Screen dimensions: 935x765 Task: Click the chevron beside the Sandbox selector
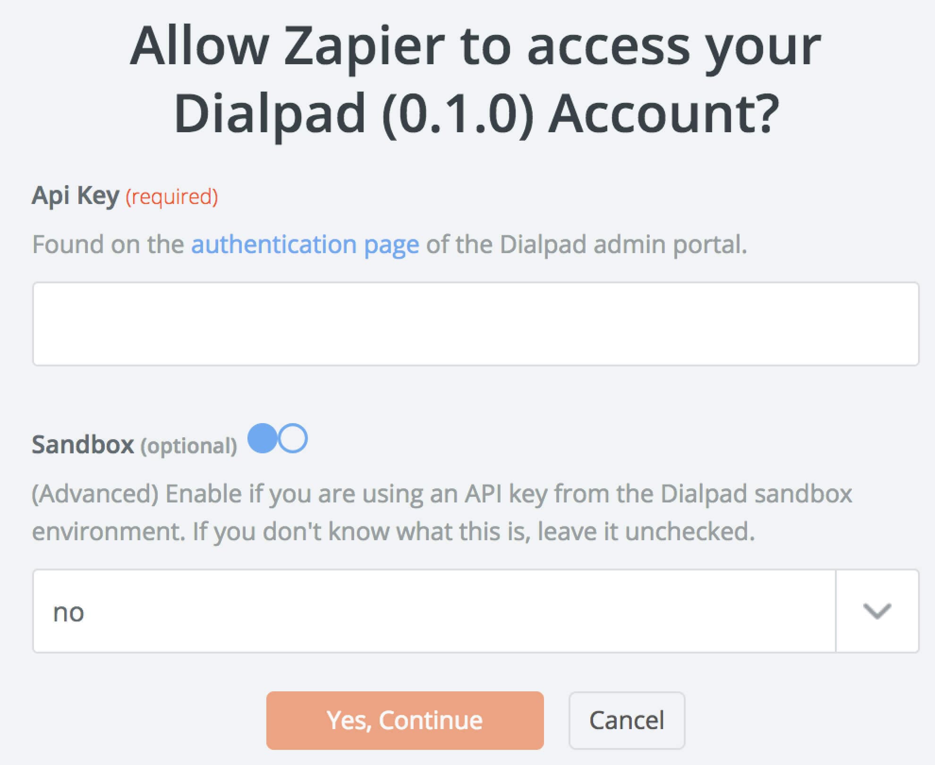[877, 612]
